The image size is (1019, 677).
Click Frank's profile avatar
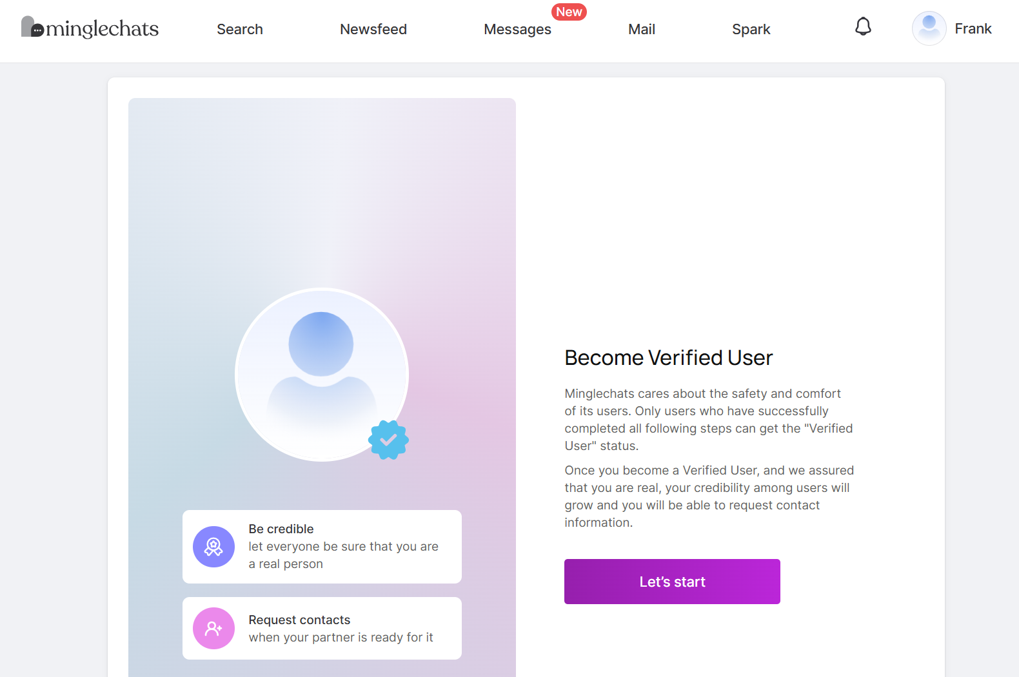click(929, 28)
